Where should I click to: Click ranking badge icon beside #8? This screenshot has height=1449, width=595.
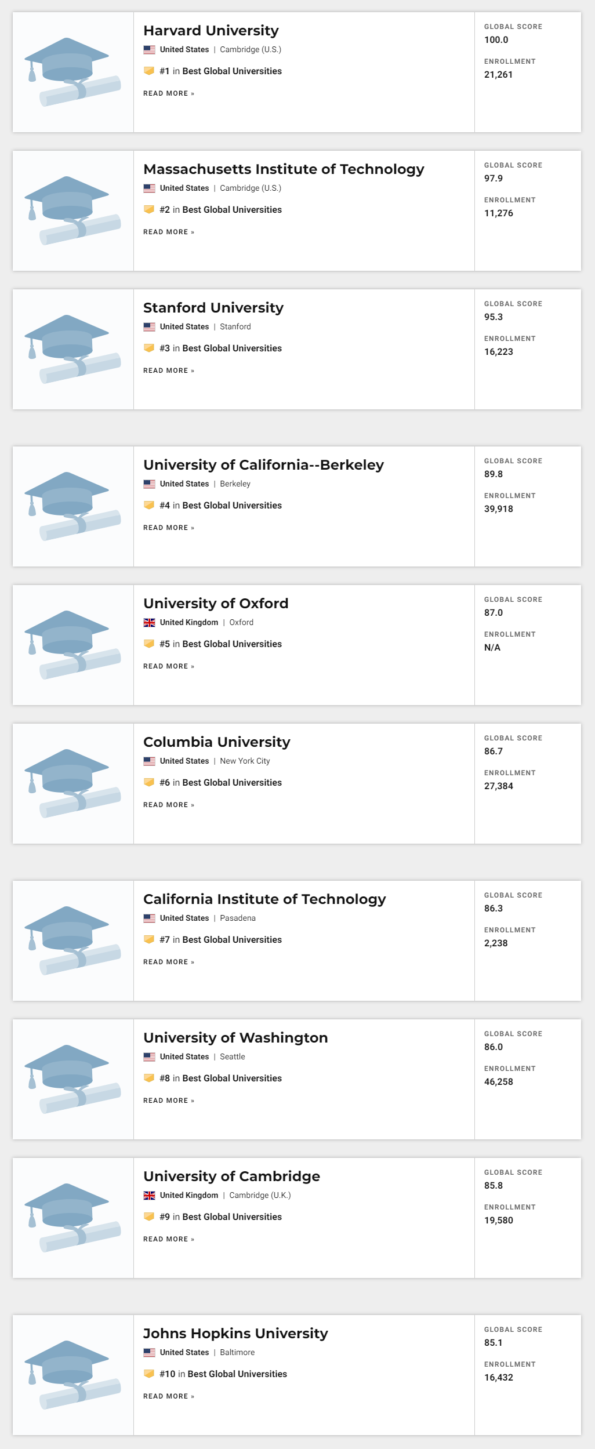[149, 1078]
